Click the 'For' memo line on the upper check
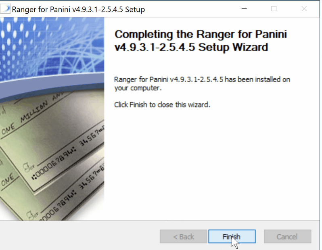This screenshot has height=250, width=322. [x=29, y=167]
